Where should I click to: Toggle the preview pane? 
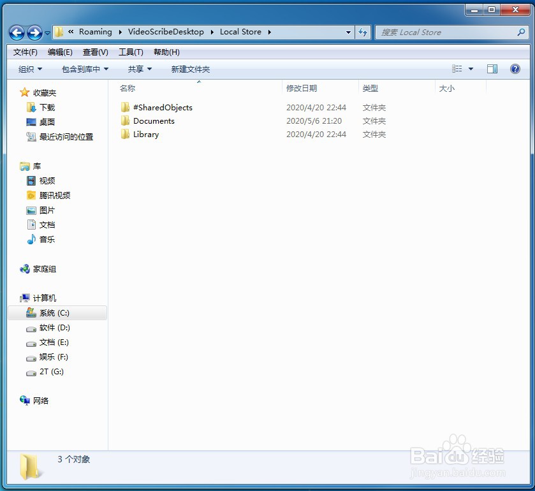coord(492,68)
